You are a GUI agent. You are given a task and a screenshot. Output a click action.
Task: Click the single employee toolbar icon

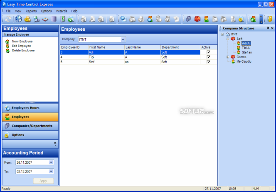pyautogui.click(x=206, y=19)
